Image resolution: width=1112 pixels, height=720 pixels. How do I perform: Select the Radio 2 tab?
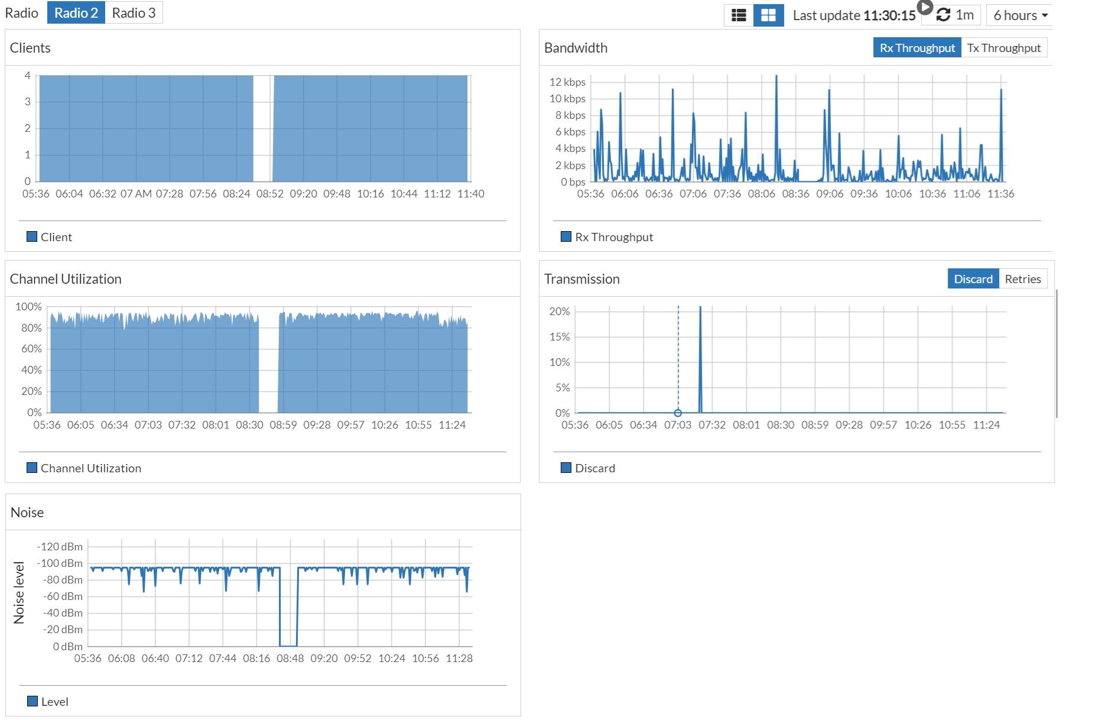coord(76,13)
